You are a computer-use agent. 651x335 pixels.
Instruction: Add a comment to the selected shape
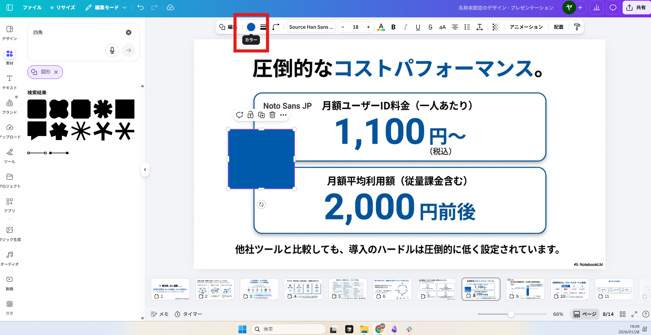tap(239, 115)
